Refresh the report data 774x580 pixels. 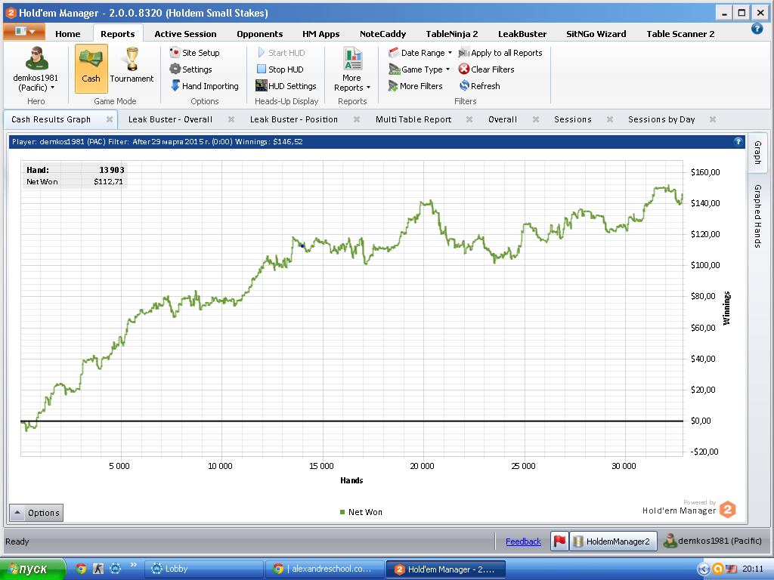(x=479, y=86)
